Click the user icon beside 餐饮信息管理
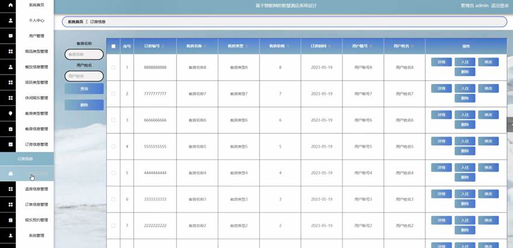Screen dimensions: 513x248 click(11, 67)
